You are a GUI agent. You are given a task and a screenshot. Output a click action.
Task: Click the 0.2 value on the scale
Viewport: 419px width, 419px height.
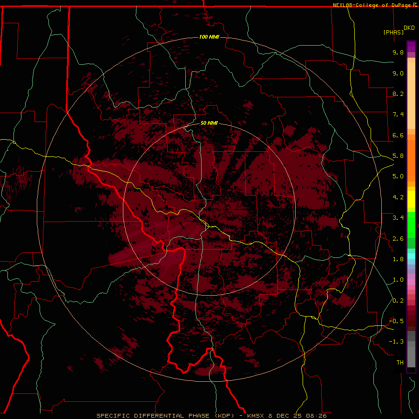coord(398,301)
